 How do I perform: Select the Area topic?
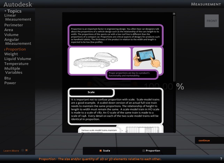click(9, 30)
